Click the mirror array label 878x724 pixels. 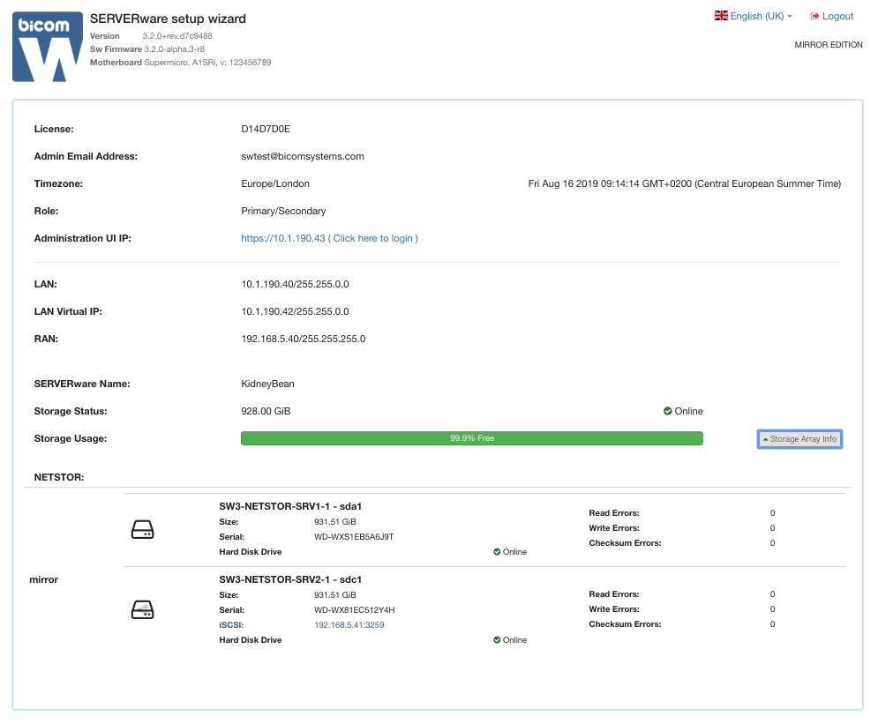43,579
